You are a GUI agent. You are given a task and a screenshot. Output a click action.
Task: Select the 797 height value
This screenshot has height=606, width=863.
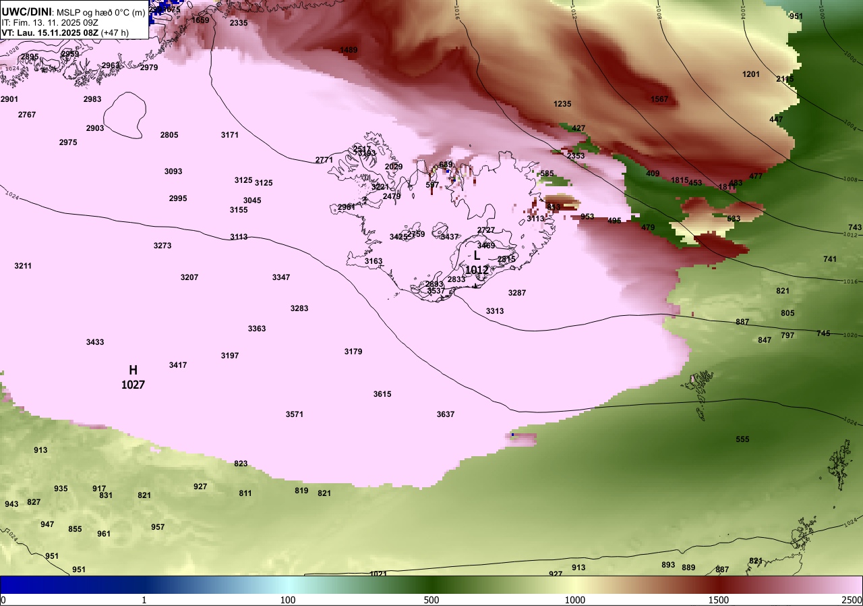[787, 335]
